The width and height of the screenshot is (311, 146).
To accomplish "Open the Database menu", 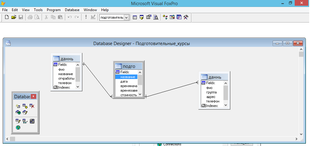I will (72, 10).
